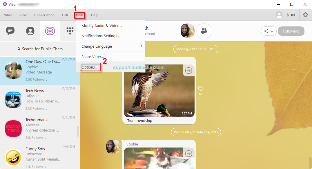Click the Following button

291,31
